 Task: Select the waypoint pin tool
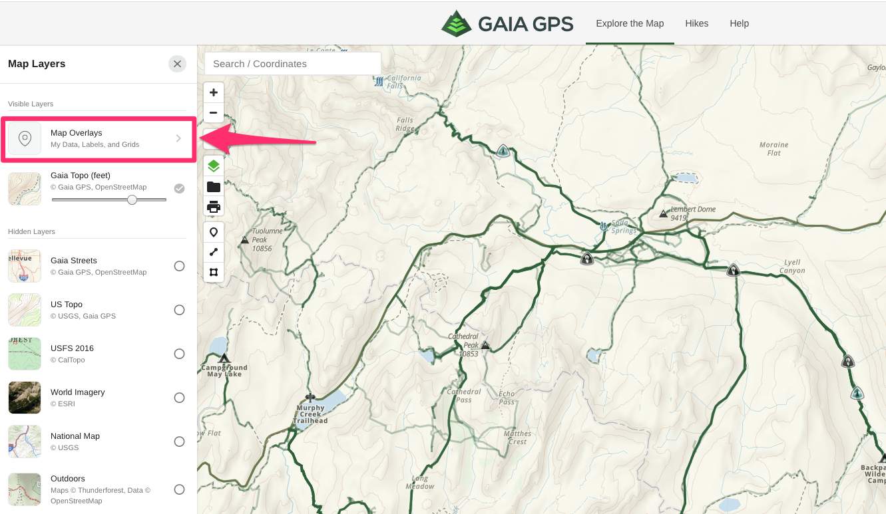click(x=214, y=233)
